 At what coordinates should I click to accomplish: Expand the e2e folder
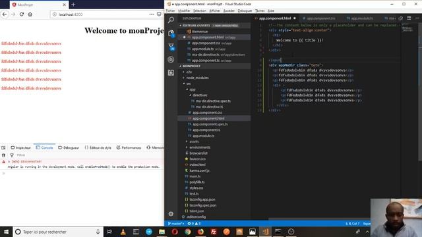pyautogui.click(x=189, y=72)
